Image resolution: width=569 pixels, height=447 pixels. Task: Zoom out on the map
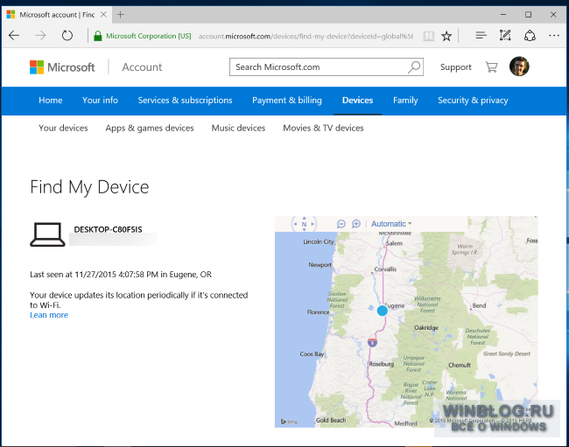point(341,224)
